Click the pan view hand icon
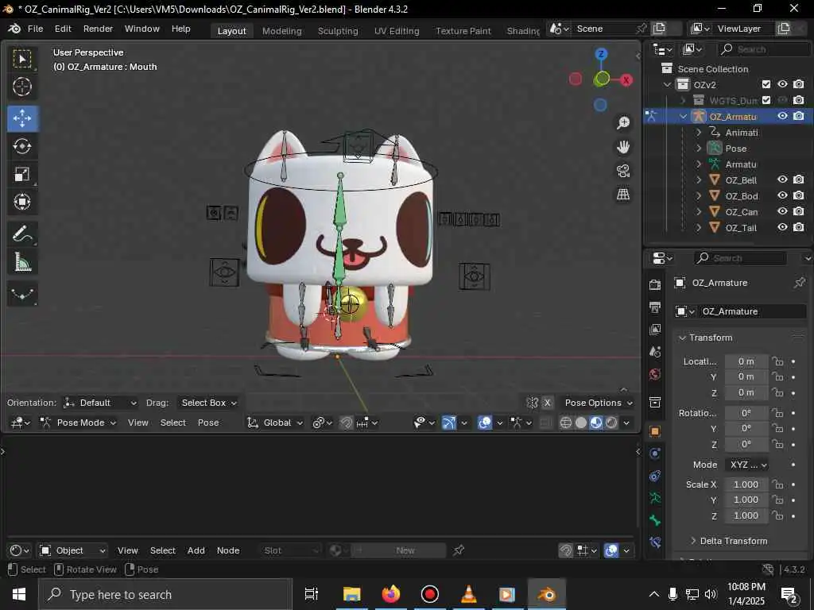The width and height of the screenshot is (814, 610). coord(623,147)
